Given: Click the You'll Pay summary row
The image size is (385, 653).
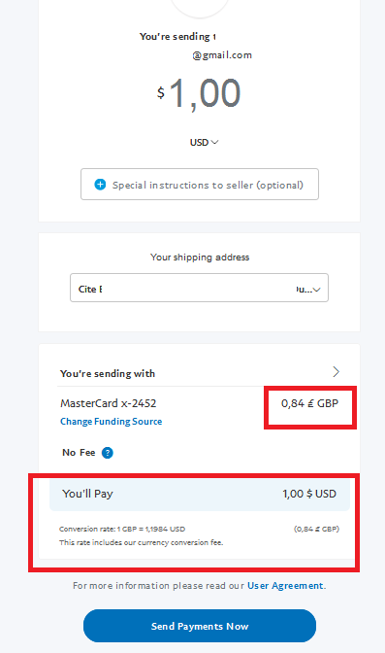Looking at the screenshot, I should pyautogui.click(x=200, y=494).
